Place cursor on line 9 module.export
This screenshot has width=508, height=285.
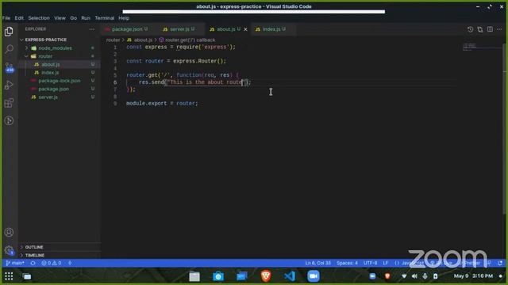162,104
